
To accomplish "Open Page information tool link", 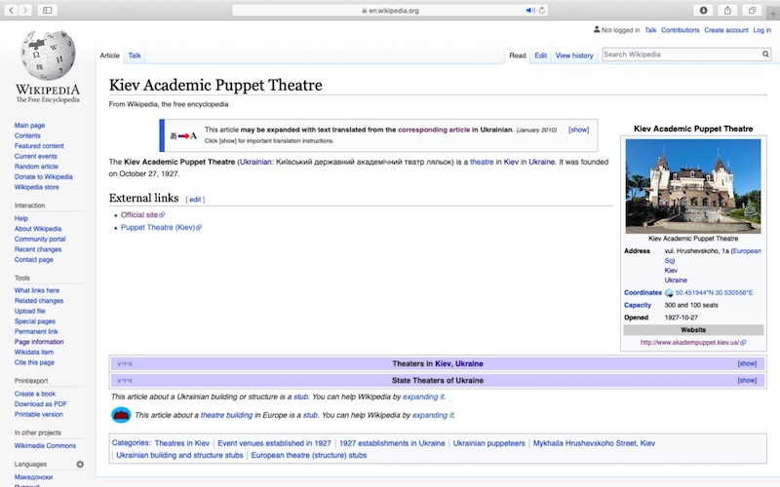I will point(39,342).
